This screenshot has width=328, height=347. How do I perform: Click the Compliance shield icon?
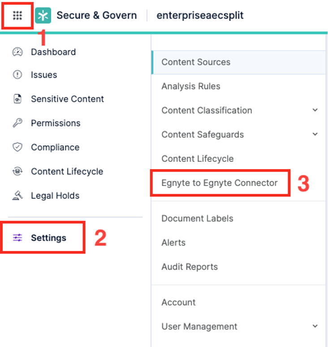coord(17,148)
